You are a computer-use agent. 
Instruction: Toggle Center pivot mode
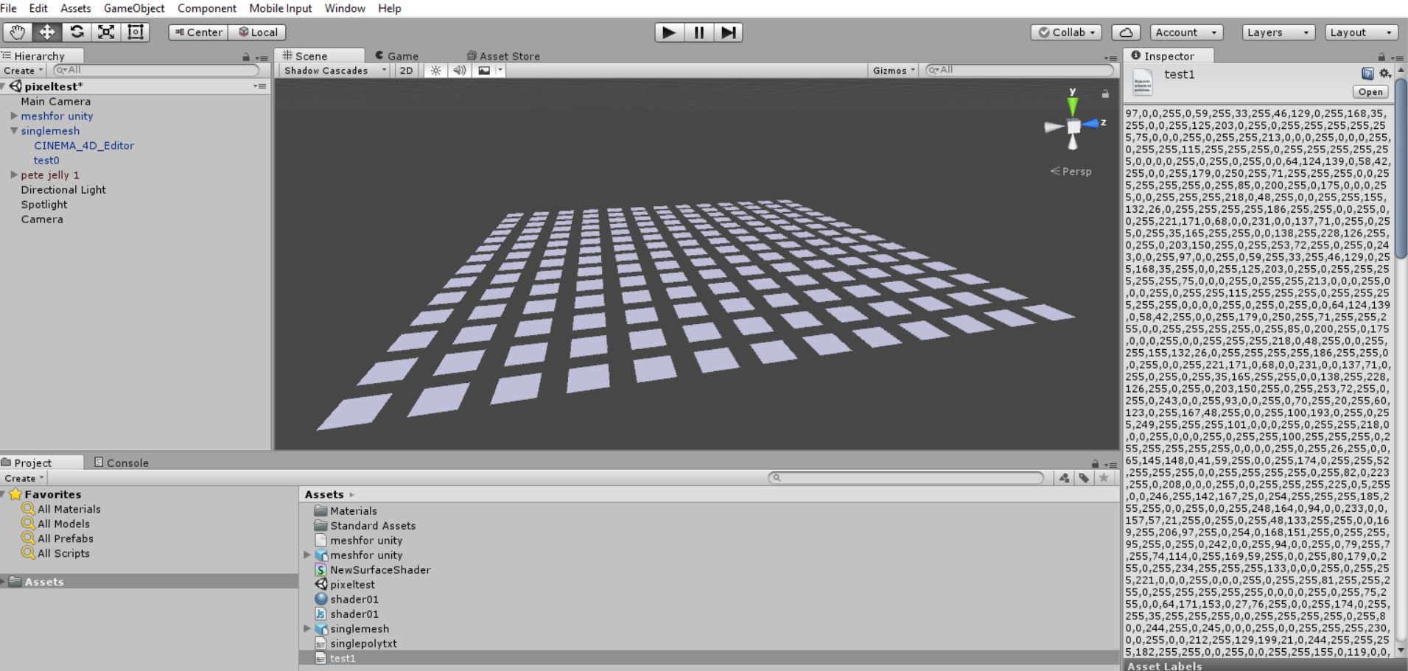tap(198, 32)
